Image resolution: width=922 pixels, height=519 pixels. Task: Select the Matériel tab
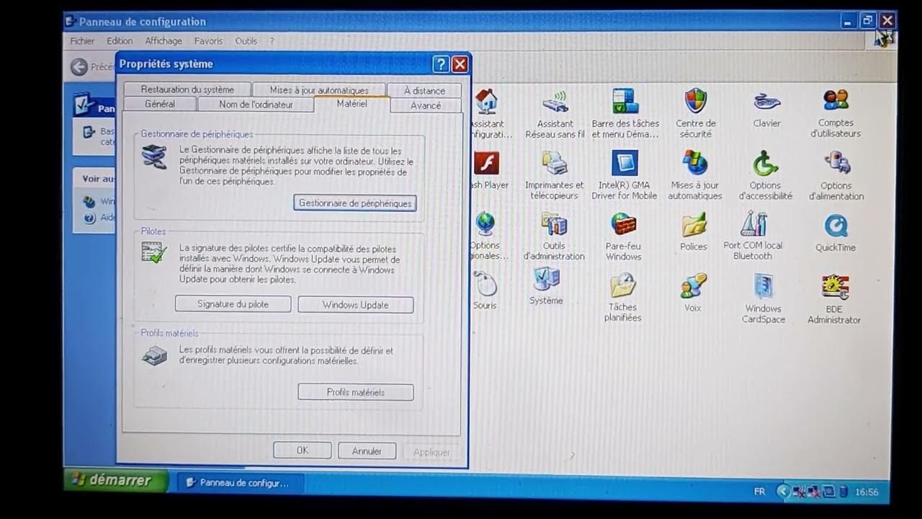tap(352, 104)
